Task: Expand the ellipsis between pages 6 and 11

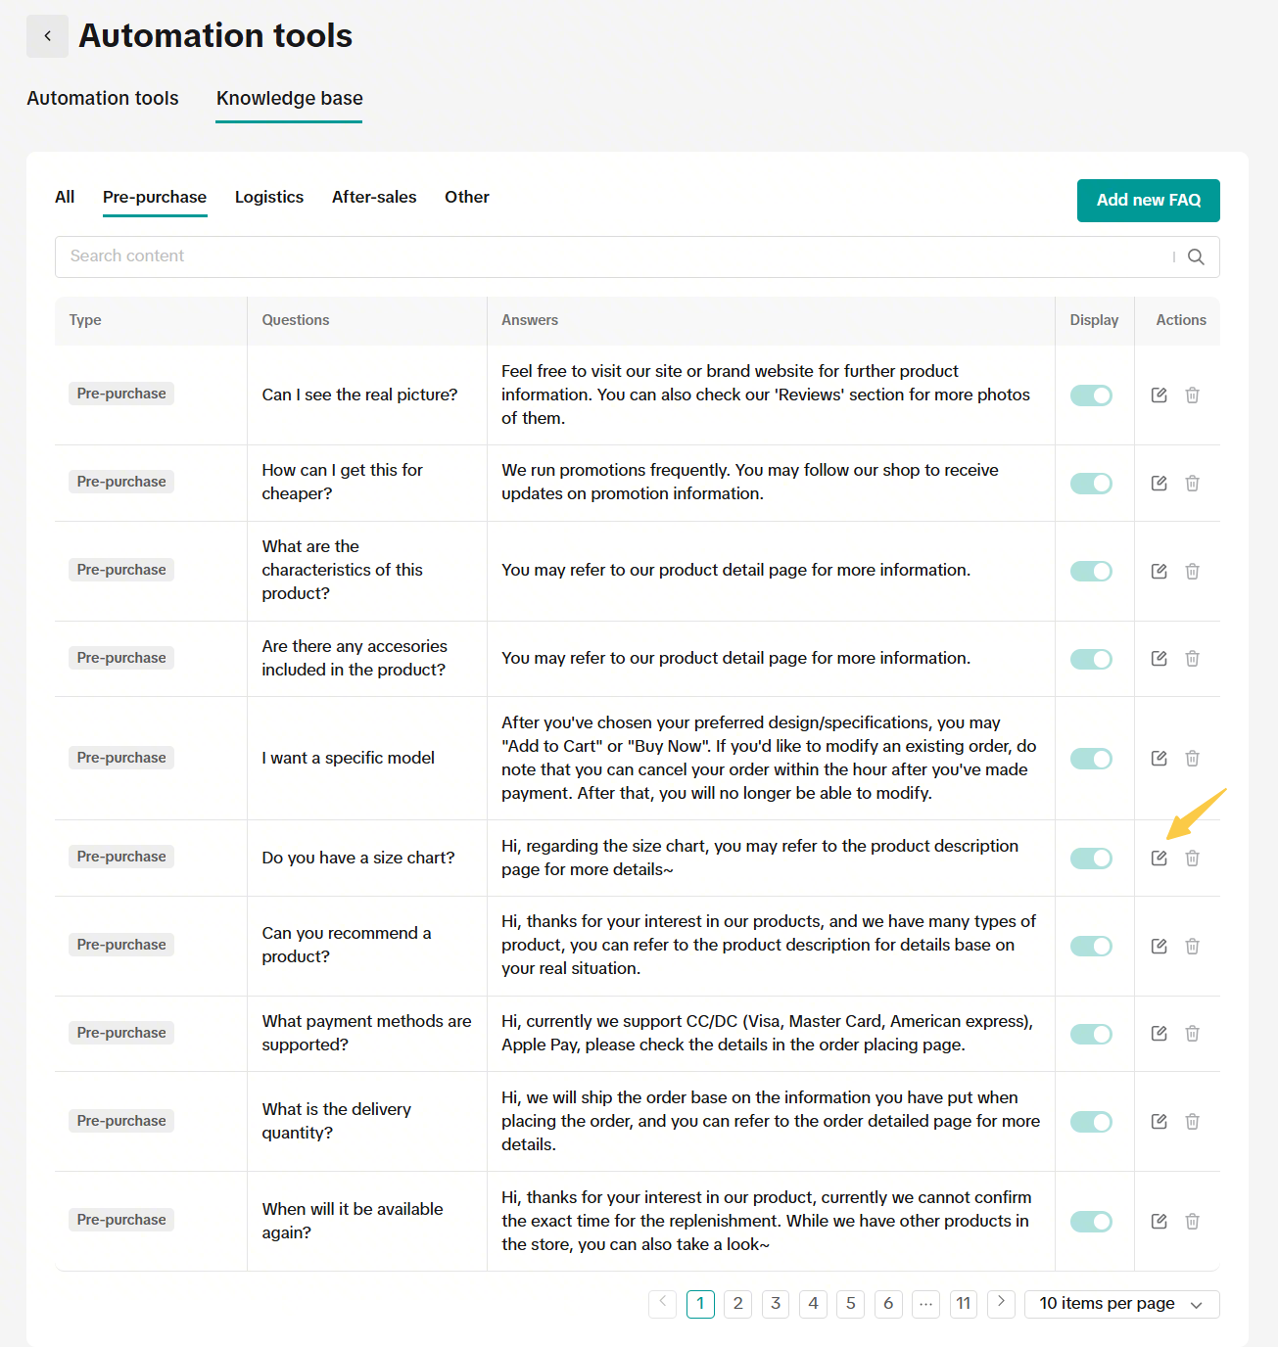Action: [925, 1304]
